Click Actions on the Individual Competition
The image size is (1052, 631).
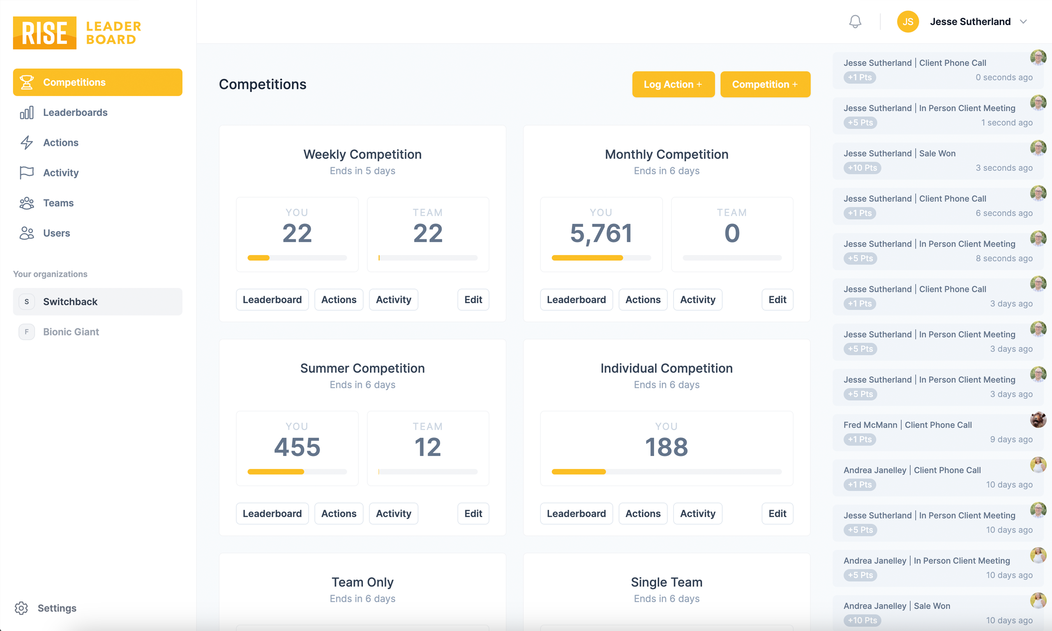pyautogui.click(x=643, y=513)
